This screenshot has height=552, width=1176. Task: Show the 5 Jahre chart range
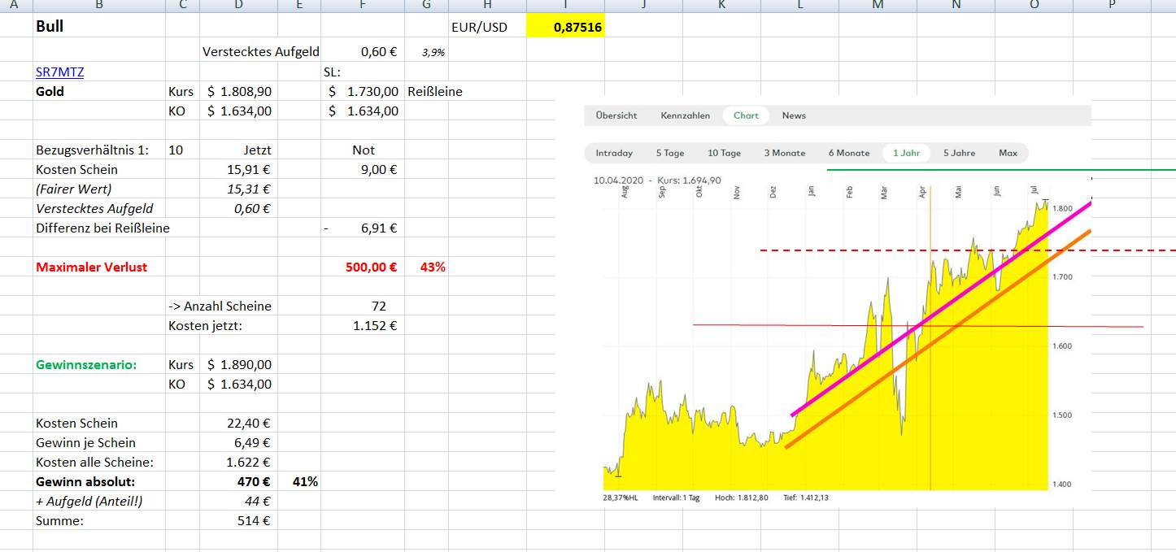(959, 153)
